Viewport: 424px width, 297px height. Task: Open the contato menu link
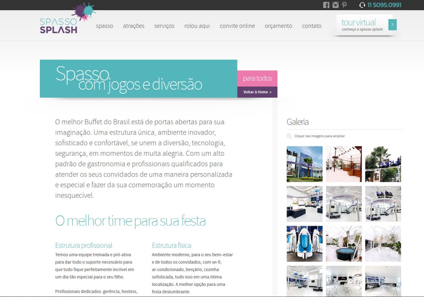[312, 26]
